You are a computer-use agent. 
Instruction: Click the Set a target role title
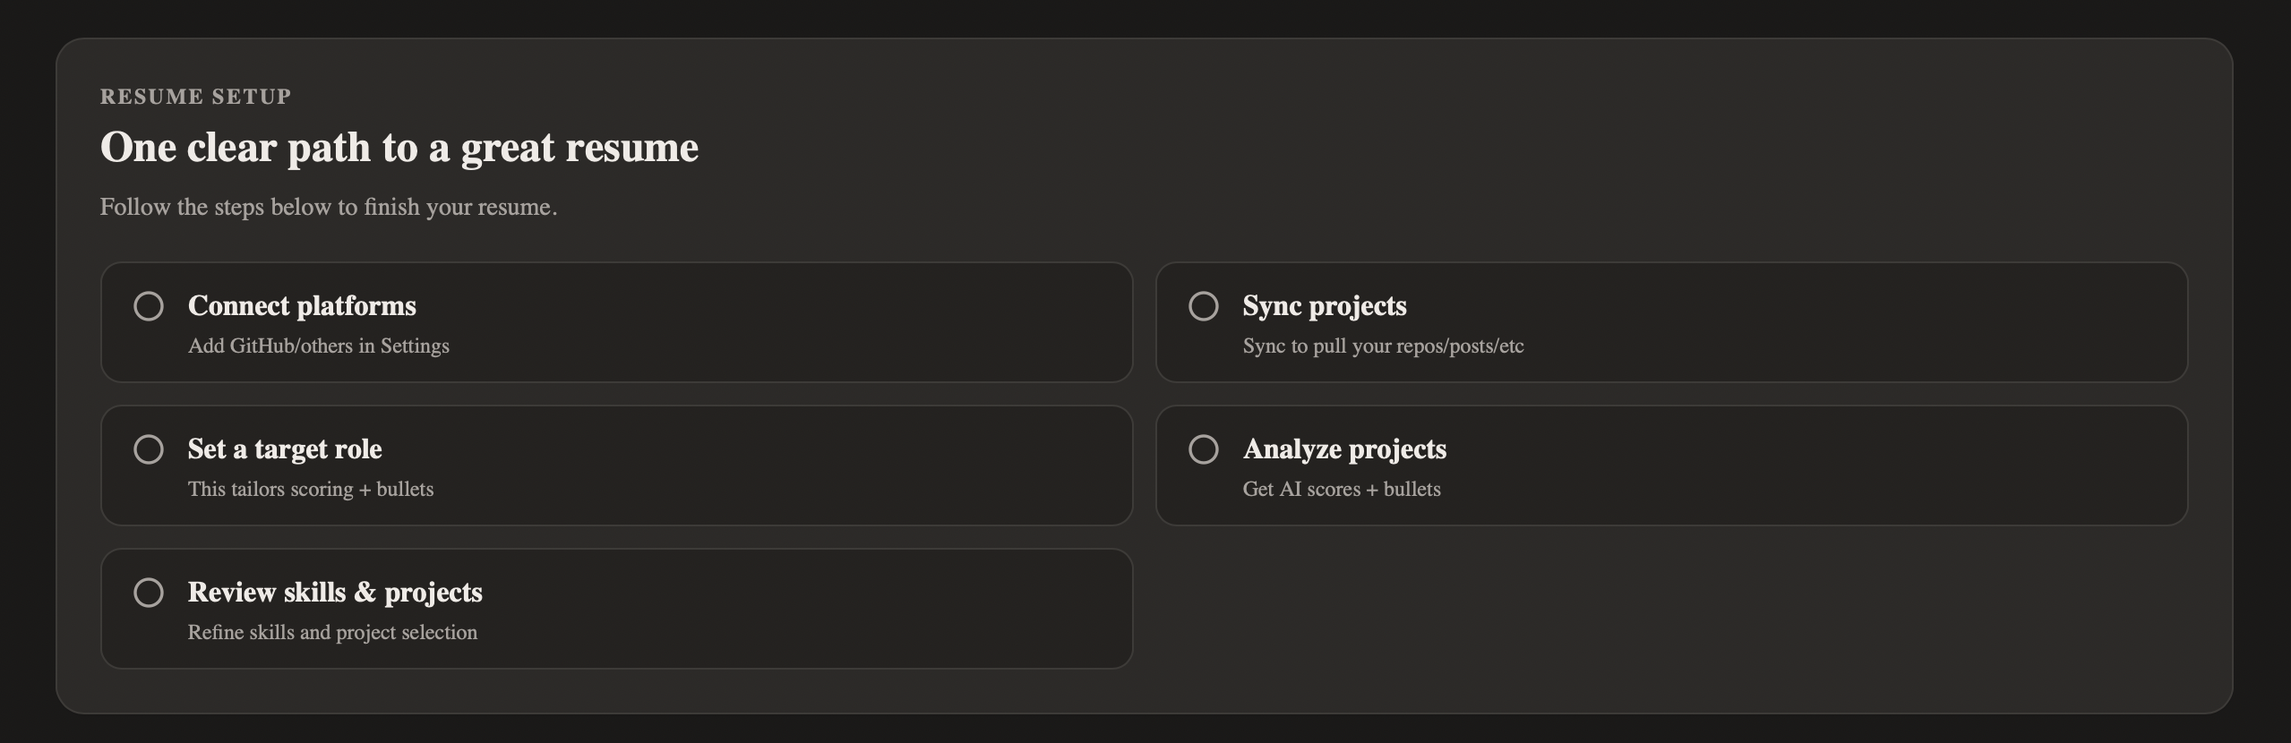tap(285, 449)
